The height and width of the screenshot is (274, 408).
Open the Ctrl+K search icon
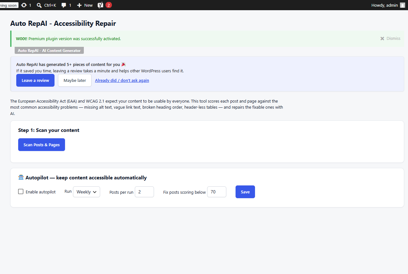point(39,5)
